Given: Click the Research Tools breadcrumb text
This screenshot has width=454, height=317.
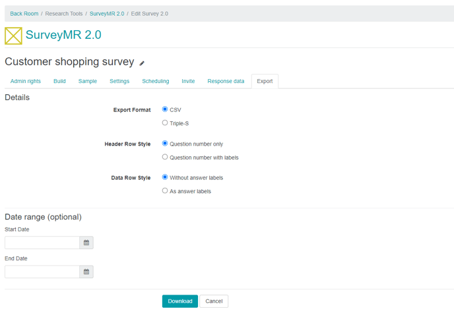Looking at the screenshot, I should [64, 14].
